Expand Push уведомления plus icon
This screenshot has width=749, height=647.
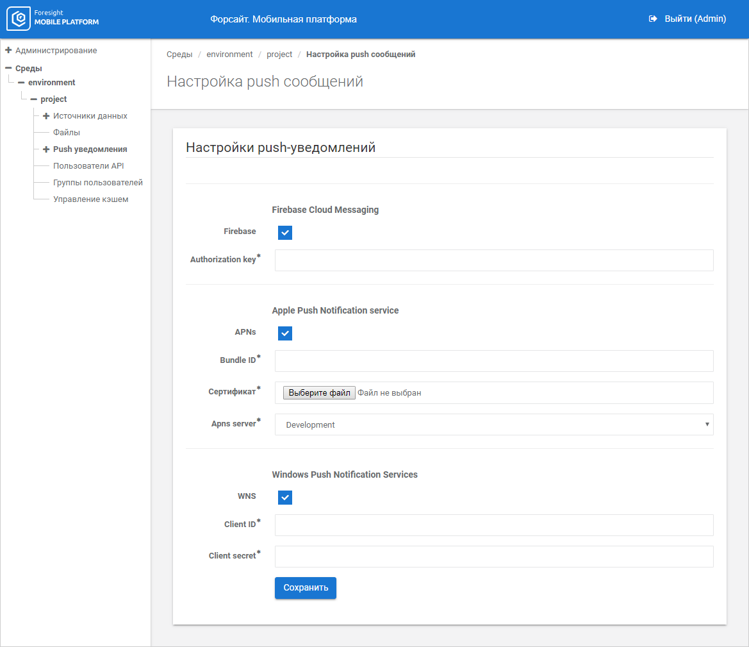(46, 149)
